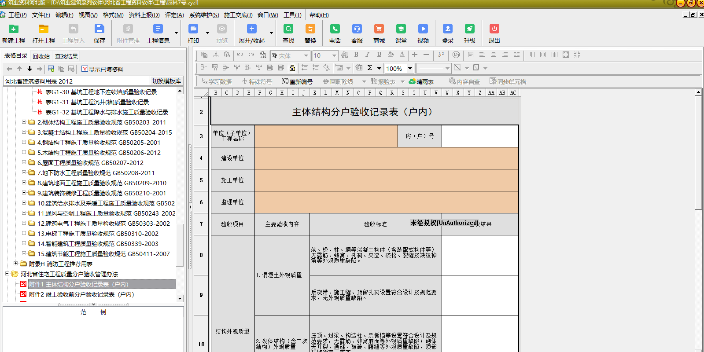Open the zoom 100% dropdown
This screenshot has width=704, height=352.
click(x=410, y=68)
